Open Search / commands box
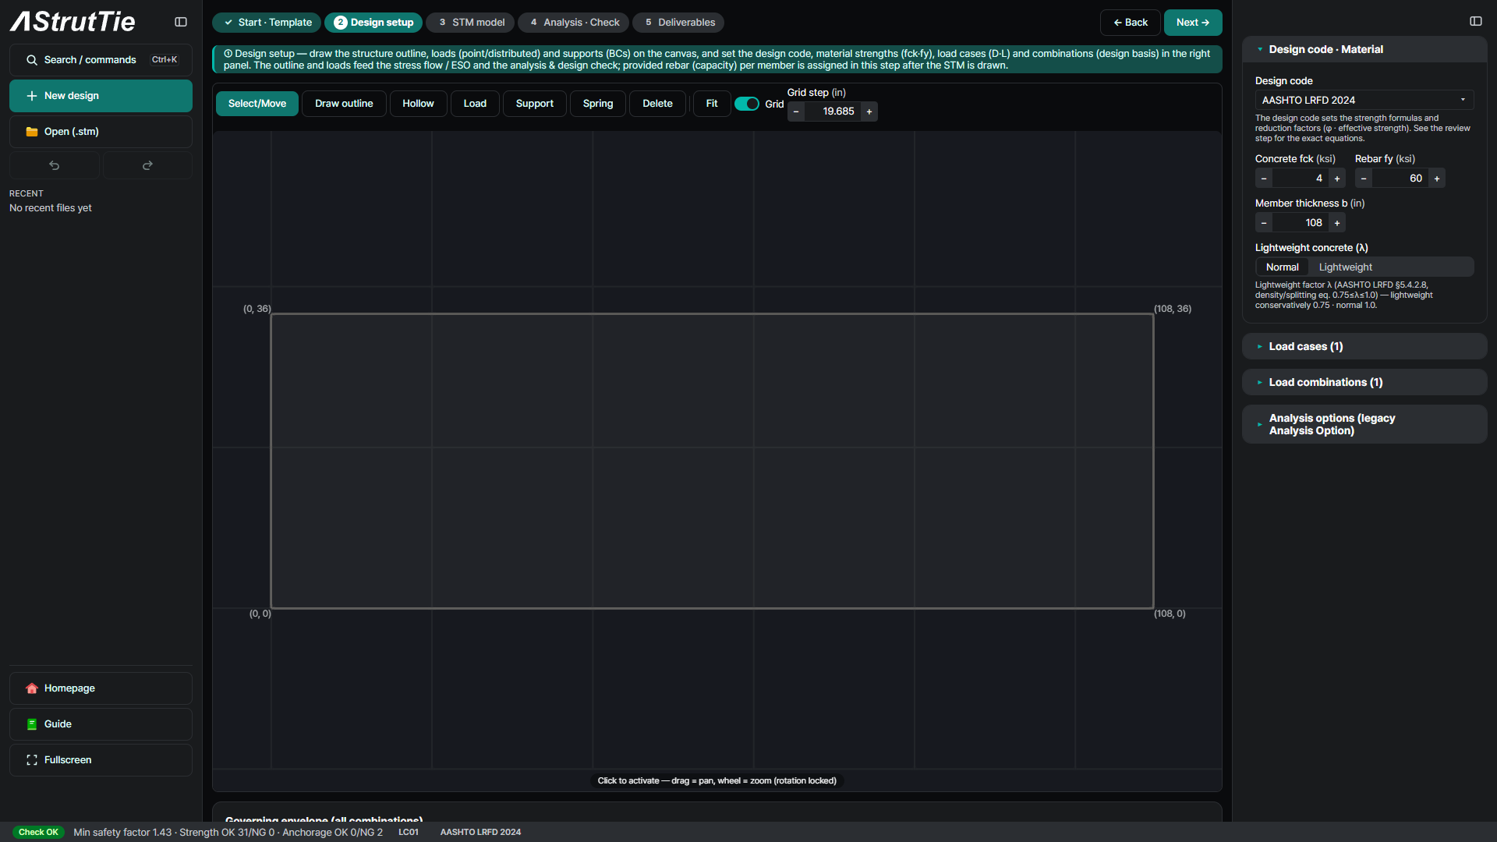This screenshot has width=1497, height=842. pyautogui.click(x=101, y=60)
